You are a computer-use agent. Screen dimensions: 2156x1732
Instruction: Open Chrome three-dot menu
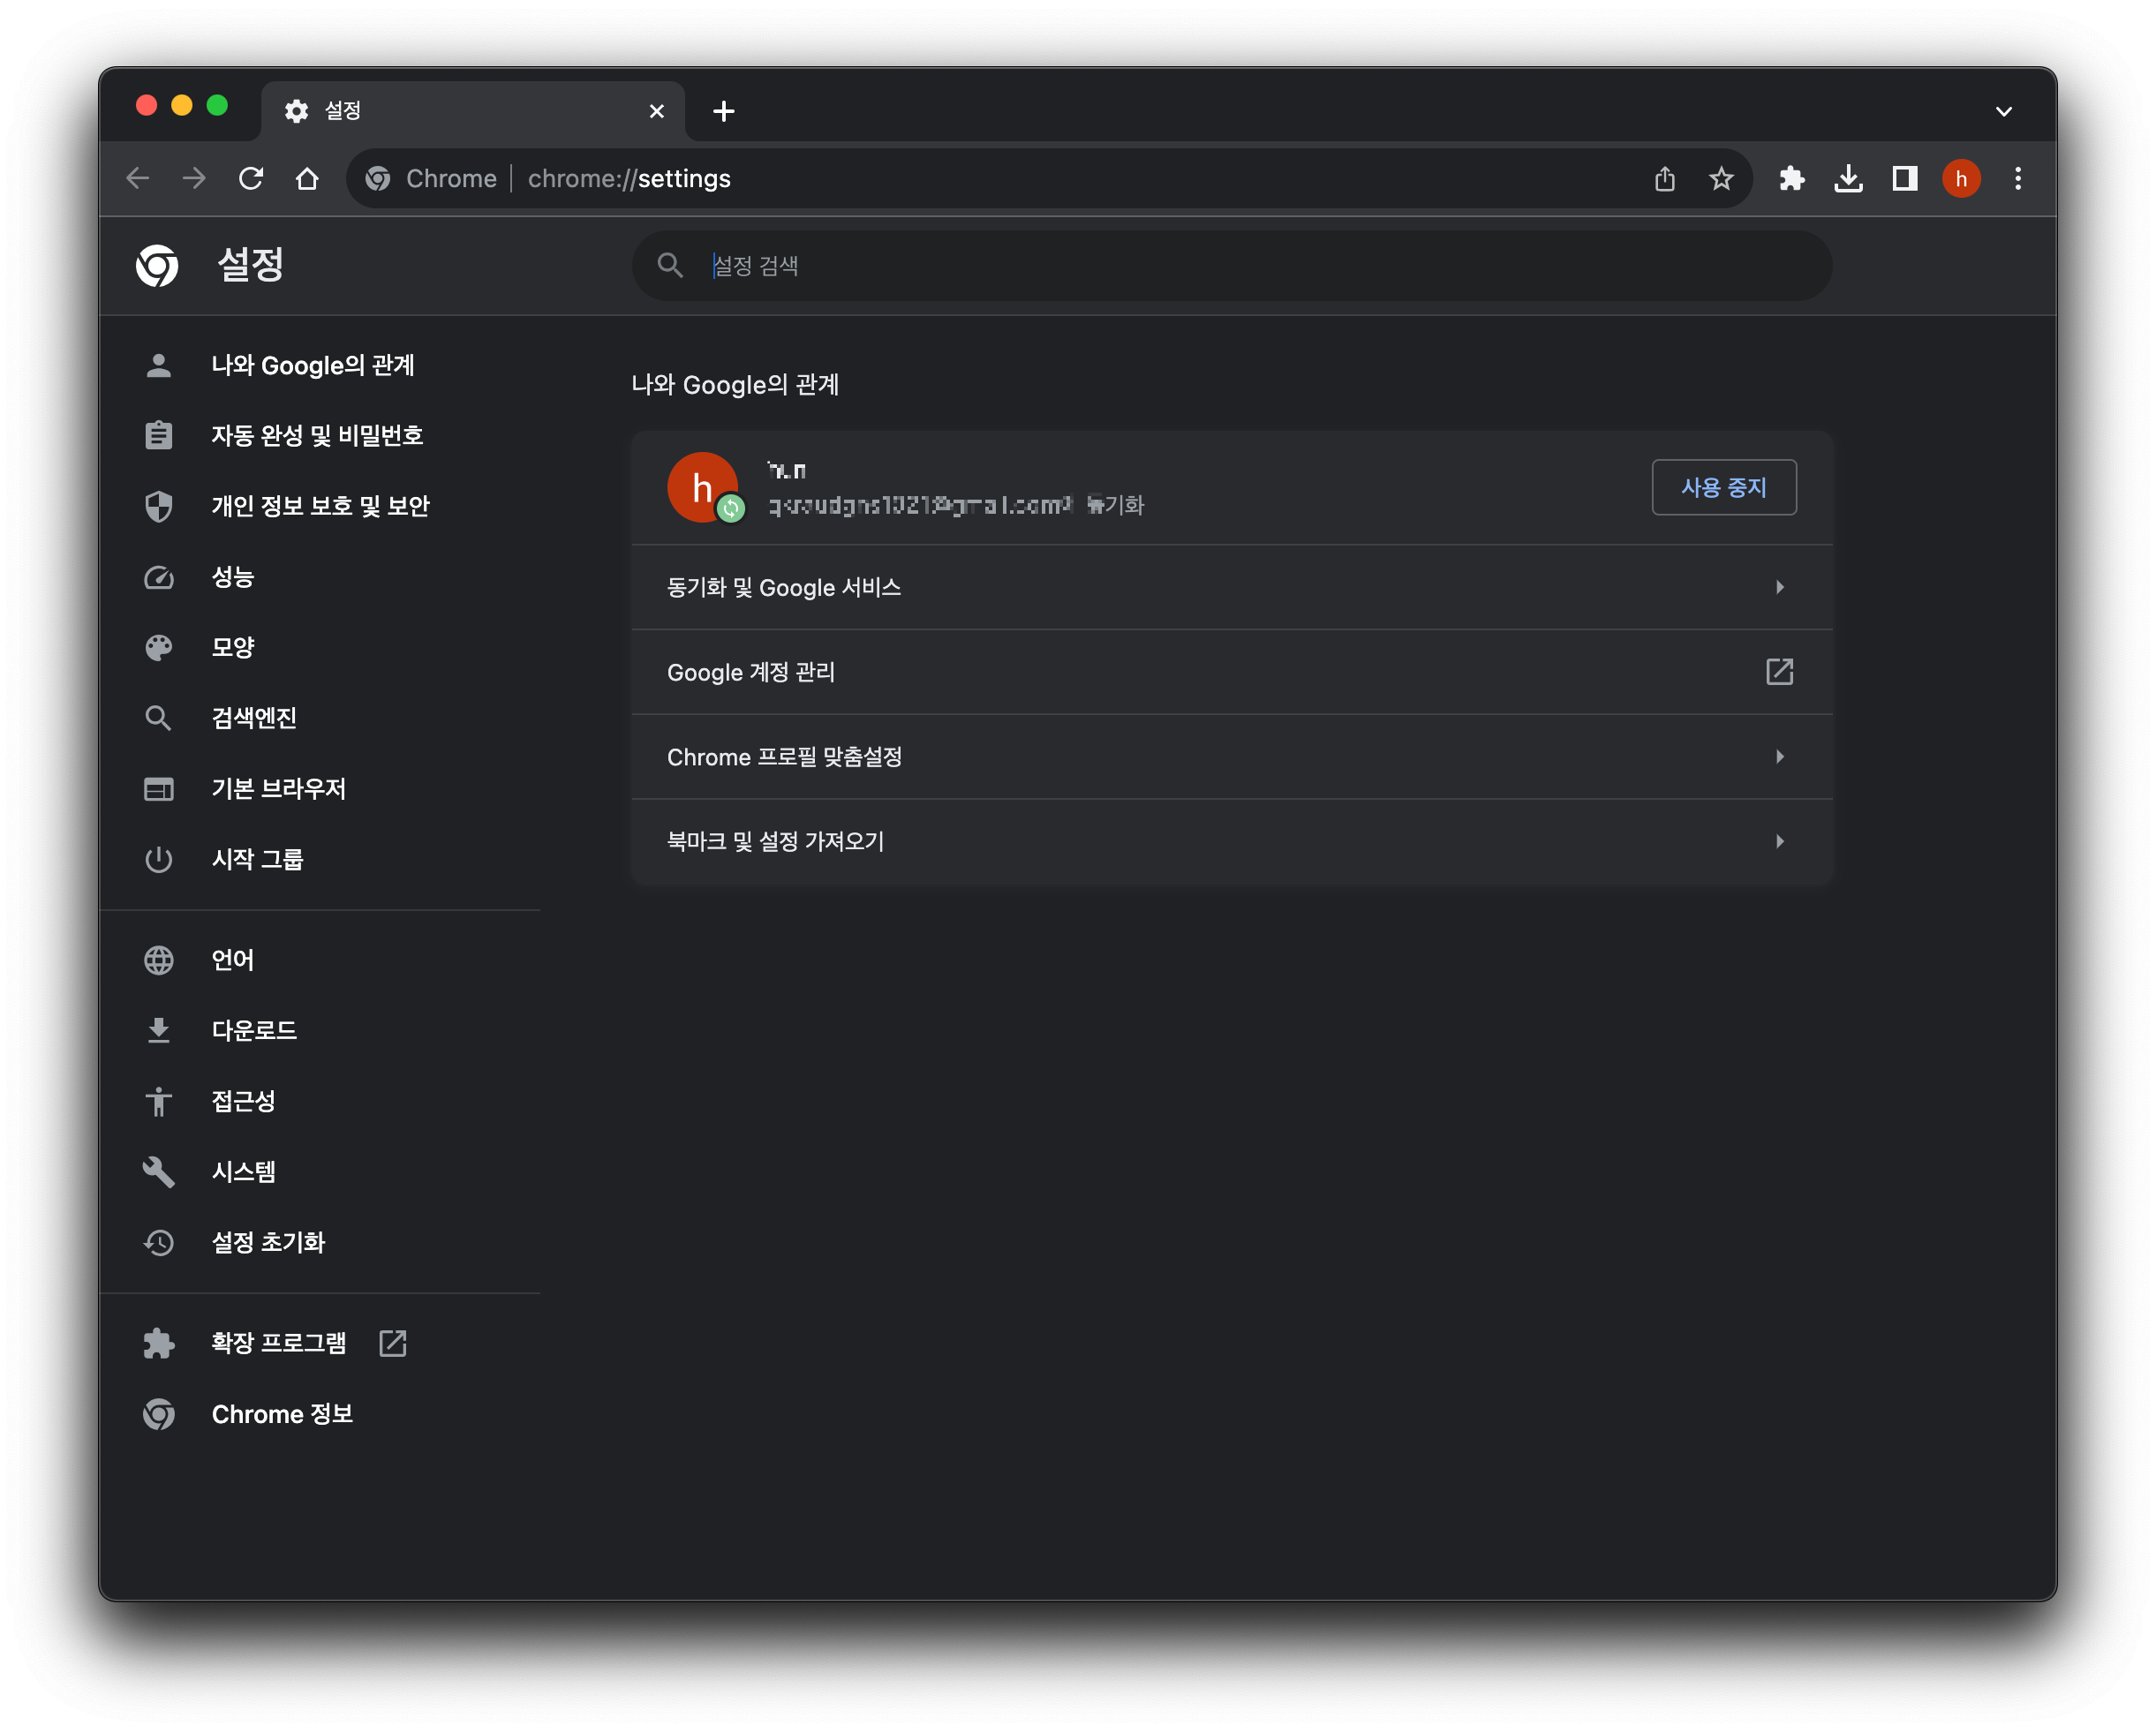(2017, 179)
